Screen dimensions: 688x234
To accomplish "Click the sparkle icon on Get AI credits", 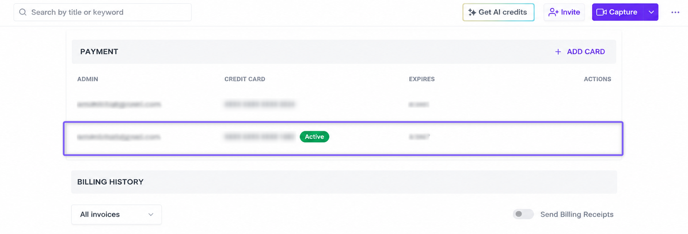I will point(472,12).
